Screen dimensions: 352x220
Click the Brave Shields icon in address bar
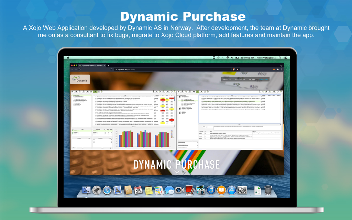pos(234,69)
